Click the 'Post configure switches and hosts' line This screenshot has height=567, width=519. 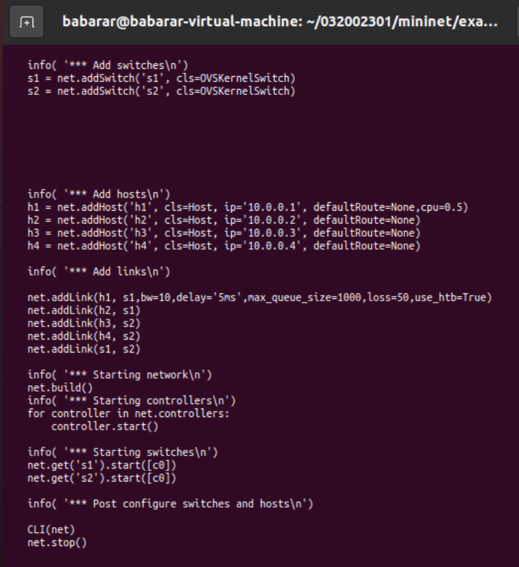point(170,504)
